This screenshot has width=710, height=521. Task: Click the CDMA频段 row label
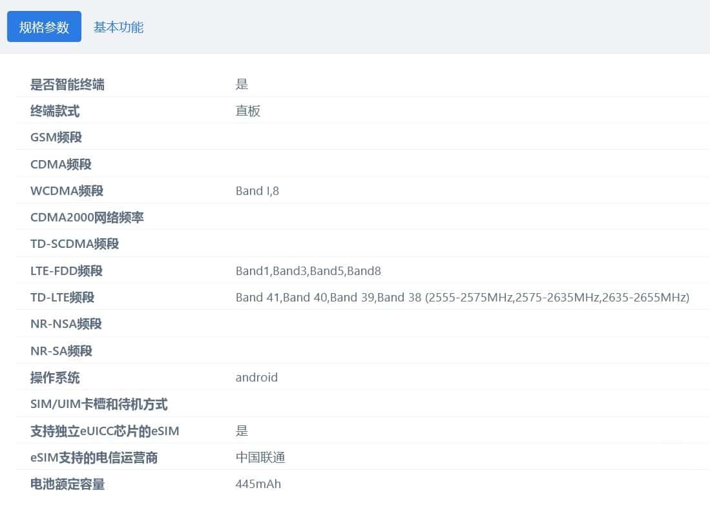tap(61, 165)
